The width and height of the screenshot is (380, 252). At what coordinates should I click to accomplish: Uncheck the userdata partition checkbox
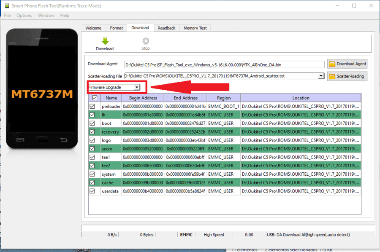[x=92, y=191]
